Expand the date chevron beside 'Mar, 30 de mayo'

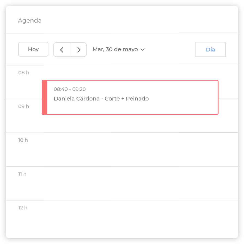142,50
